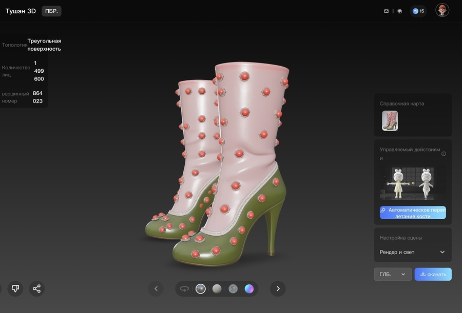Go to previous model with left arrow
The height and width of the screenshot is (313, 462).
(x=156, y=288)
